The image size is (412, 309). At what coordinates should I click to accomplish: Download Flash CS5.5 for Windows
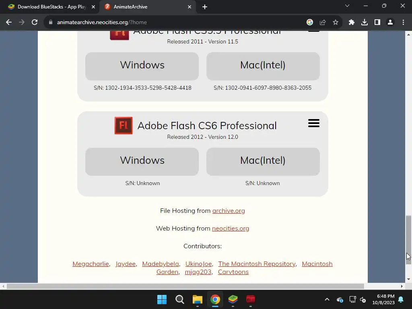(x=142, y=66)
